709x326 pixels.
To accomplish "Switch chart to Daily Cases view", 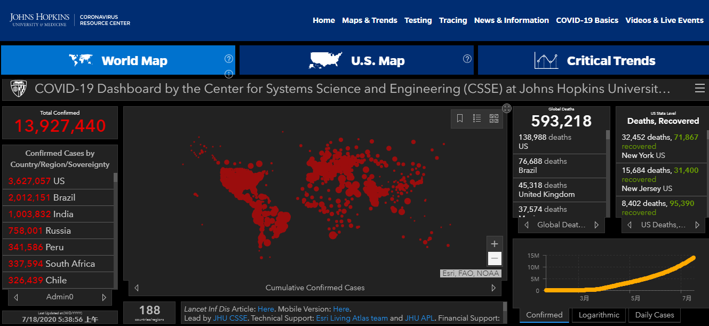I will [654, 315].
